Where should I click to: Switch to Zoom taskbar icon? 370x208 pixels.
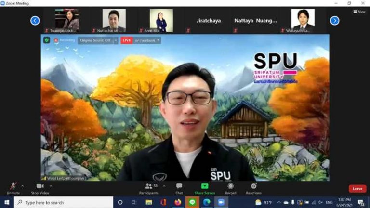click(221, 202)
